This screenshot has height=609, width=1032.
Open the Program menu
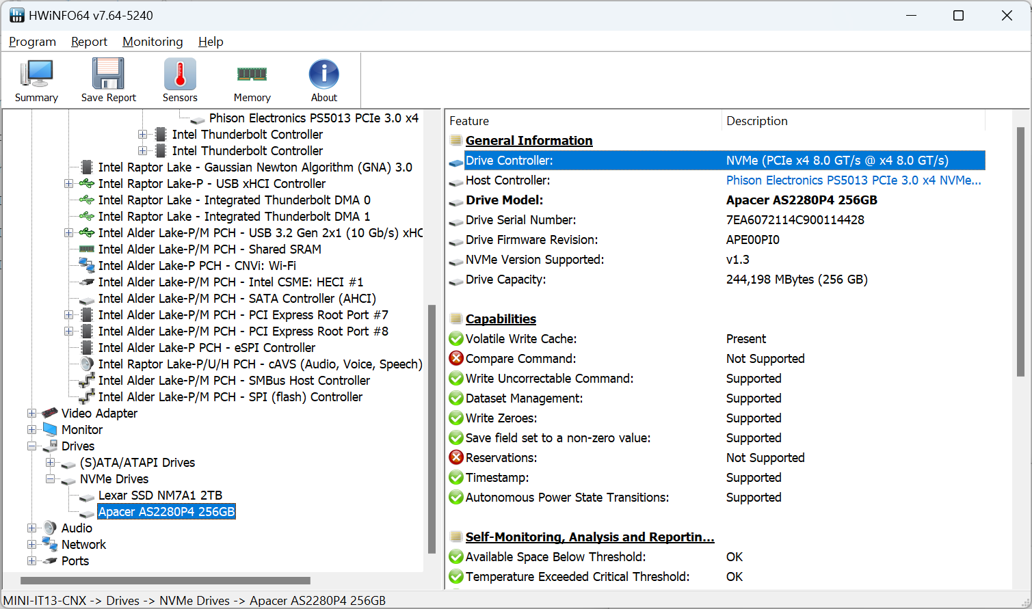tap(32, 42)
